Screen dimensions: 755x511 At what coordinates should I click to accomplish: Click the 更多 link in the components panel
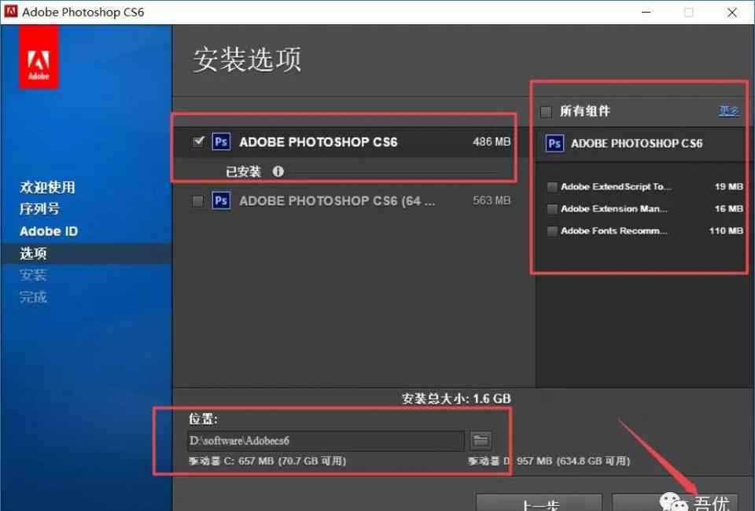coord(728,111)
